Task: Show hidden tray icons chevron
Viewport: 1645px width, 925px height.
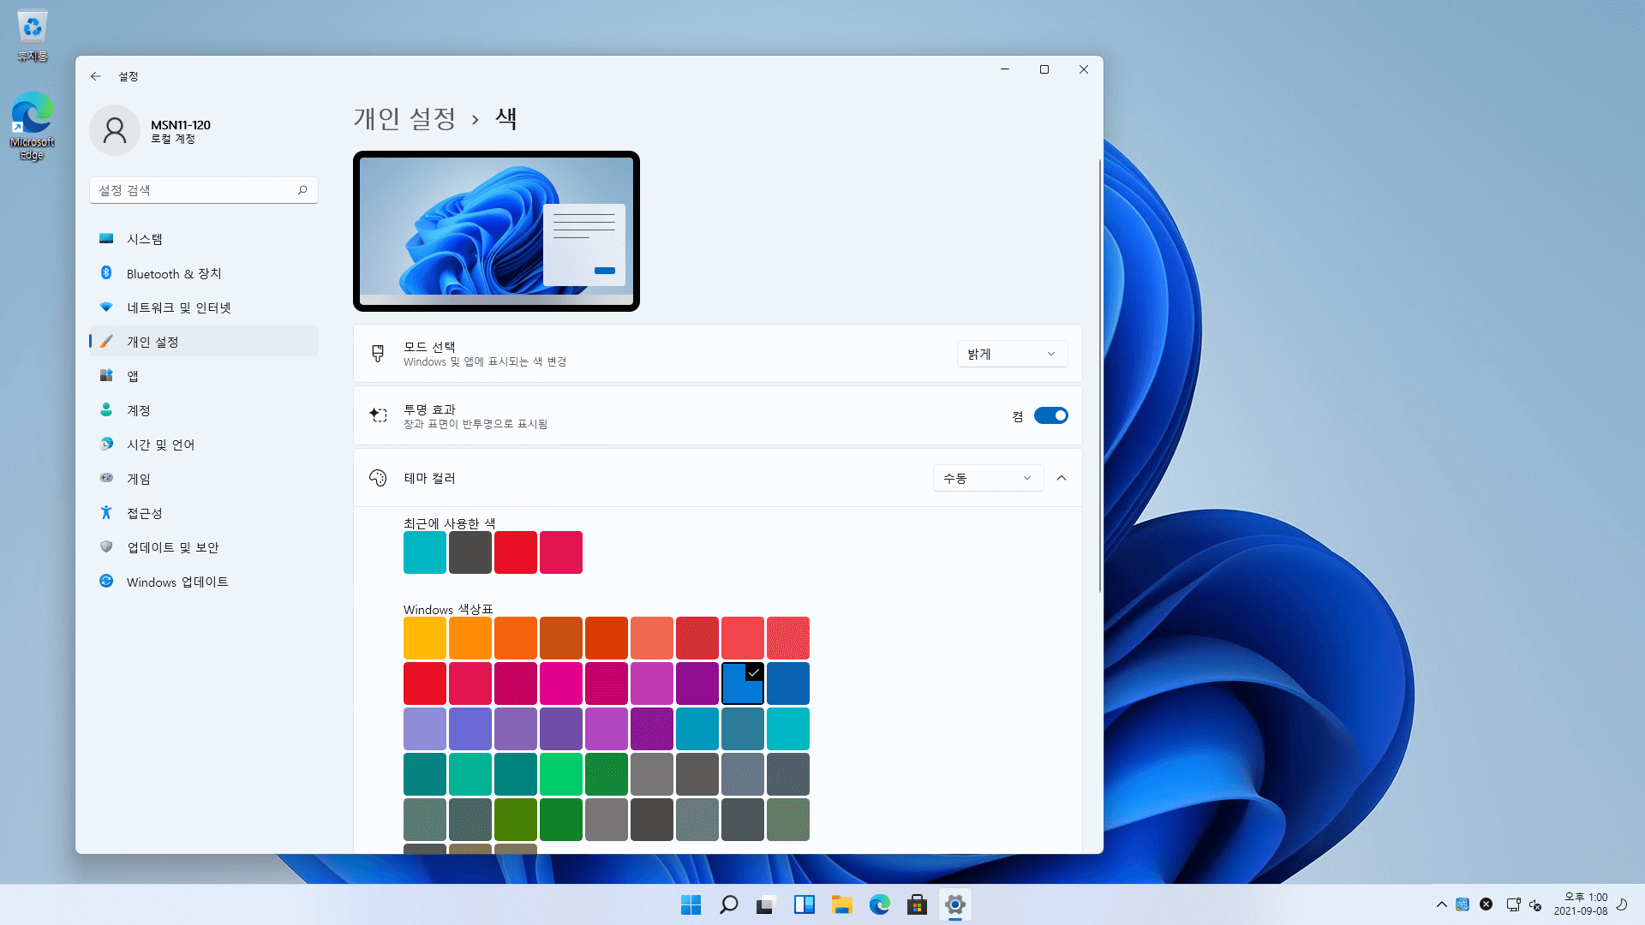Action: [x=1442, y=904]
